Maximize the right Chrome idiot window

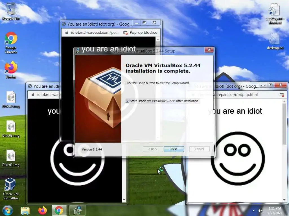(271, 85)
